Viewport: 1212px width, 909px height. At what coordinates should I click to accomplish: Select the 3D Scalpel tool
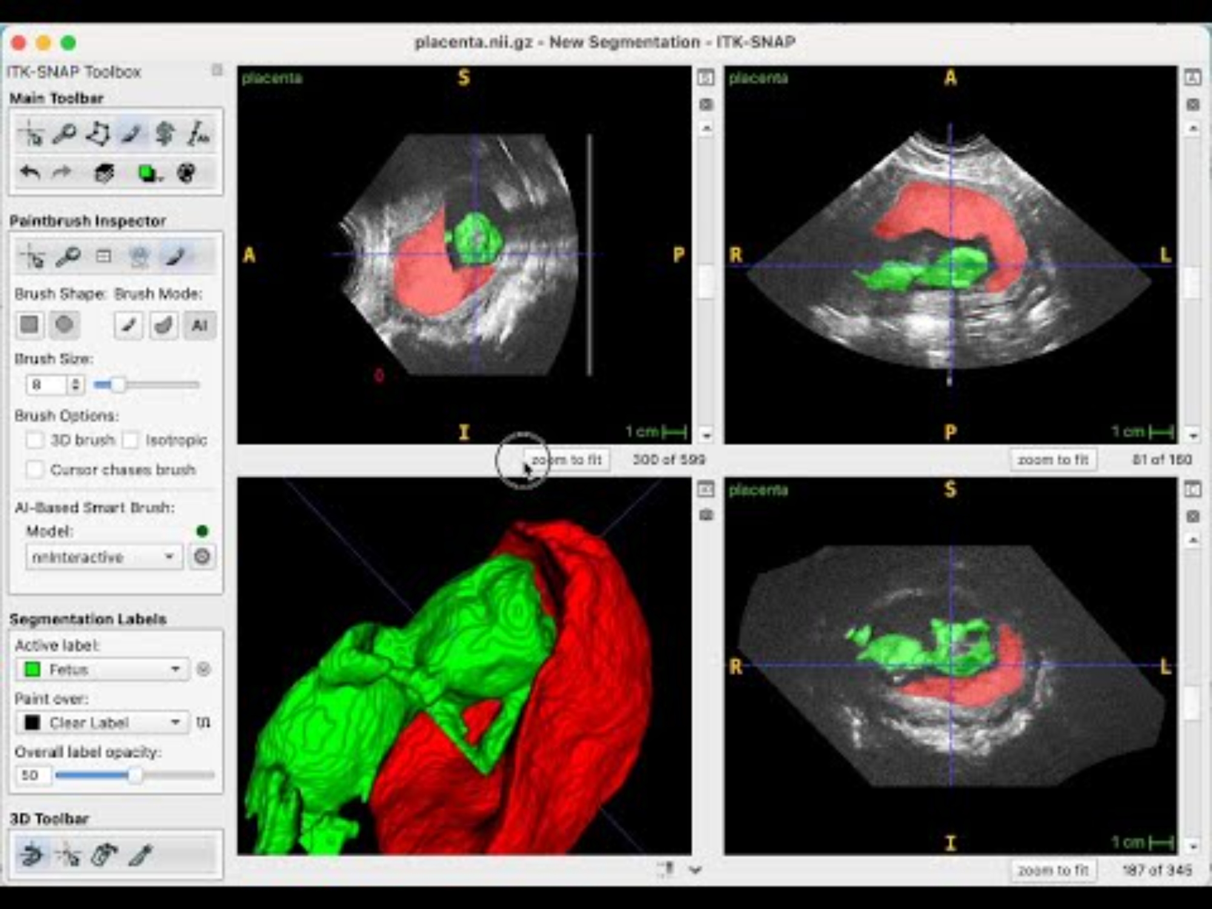(141, 855)
